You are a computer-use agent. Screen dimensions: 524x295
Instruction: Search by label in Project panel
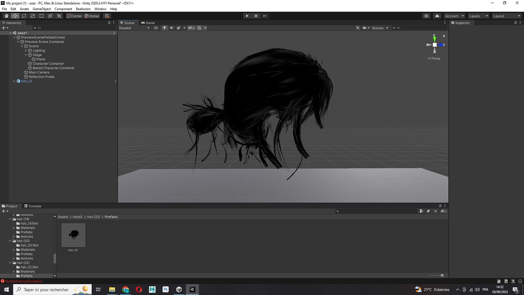[x=428, y=211]
